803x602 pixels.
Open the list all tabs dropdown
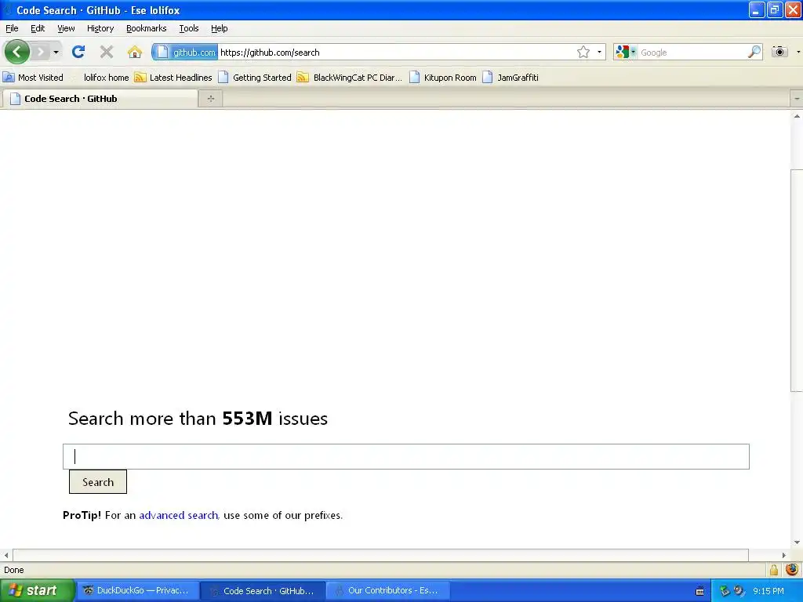click(797, 98)
